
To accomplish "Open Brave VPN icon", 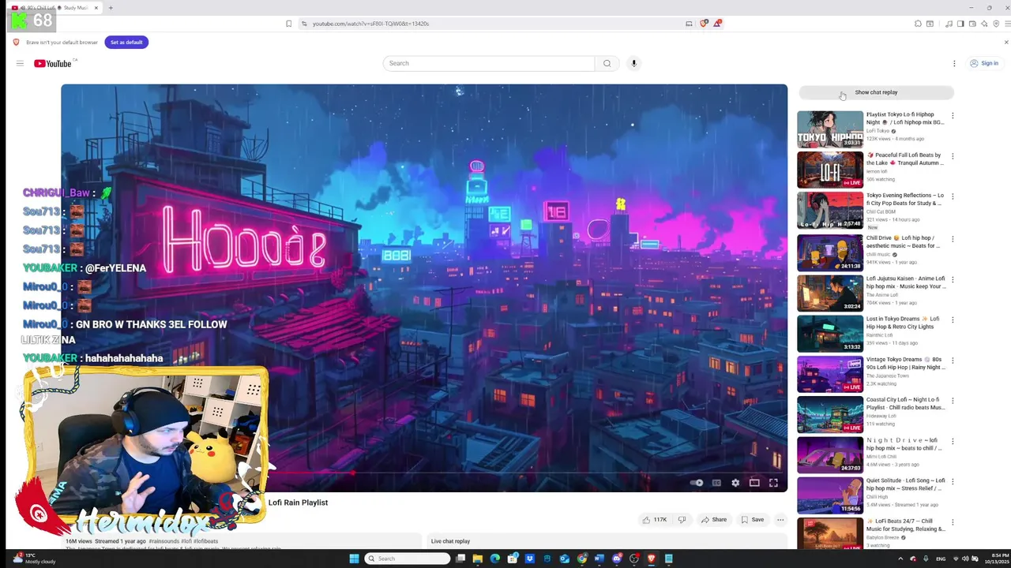I will coord(996,24).
